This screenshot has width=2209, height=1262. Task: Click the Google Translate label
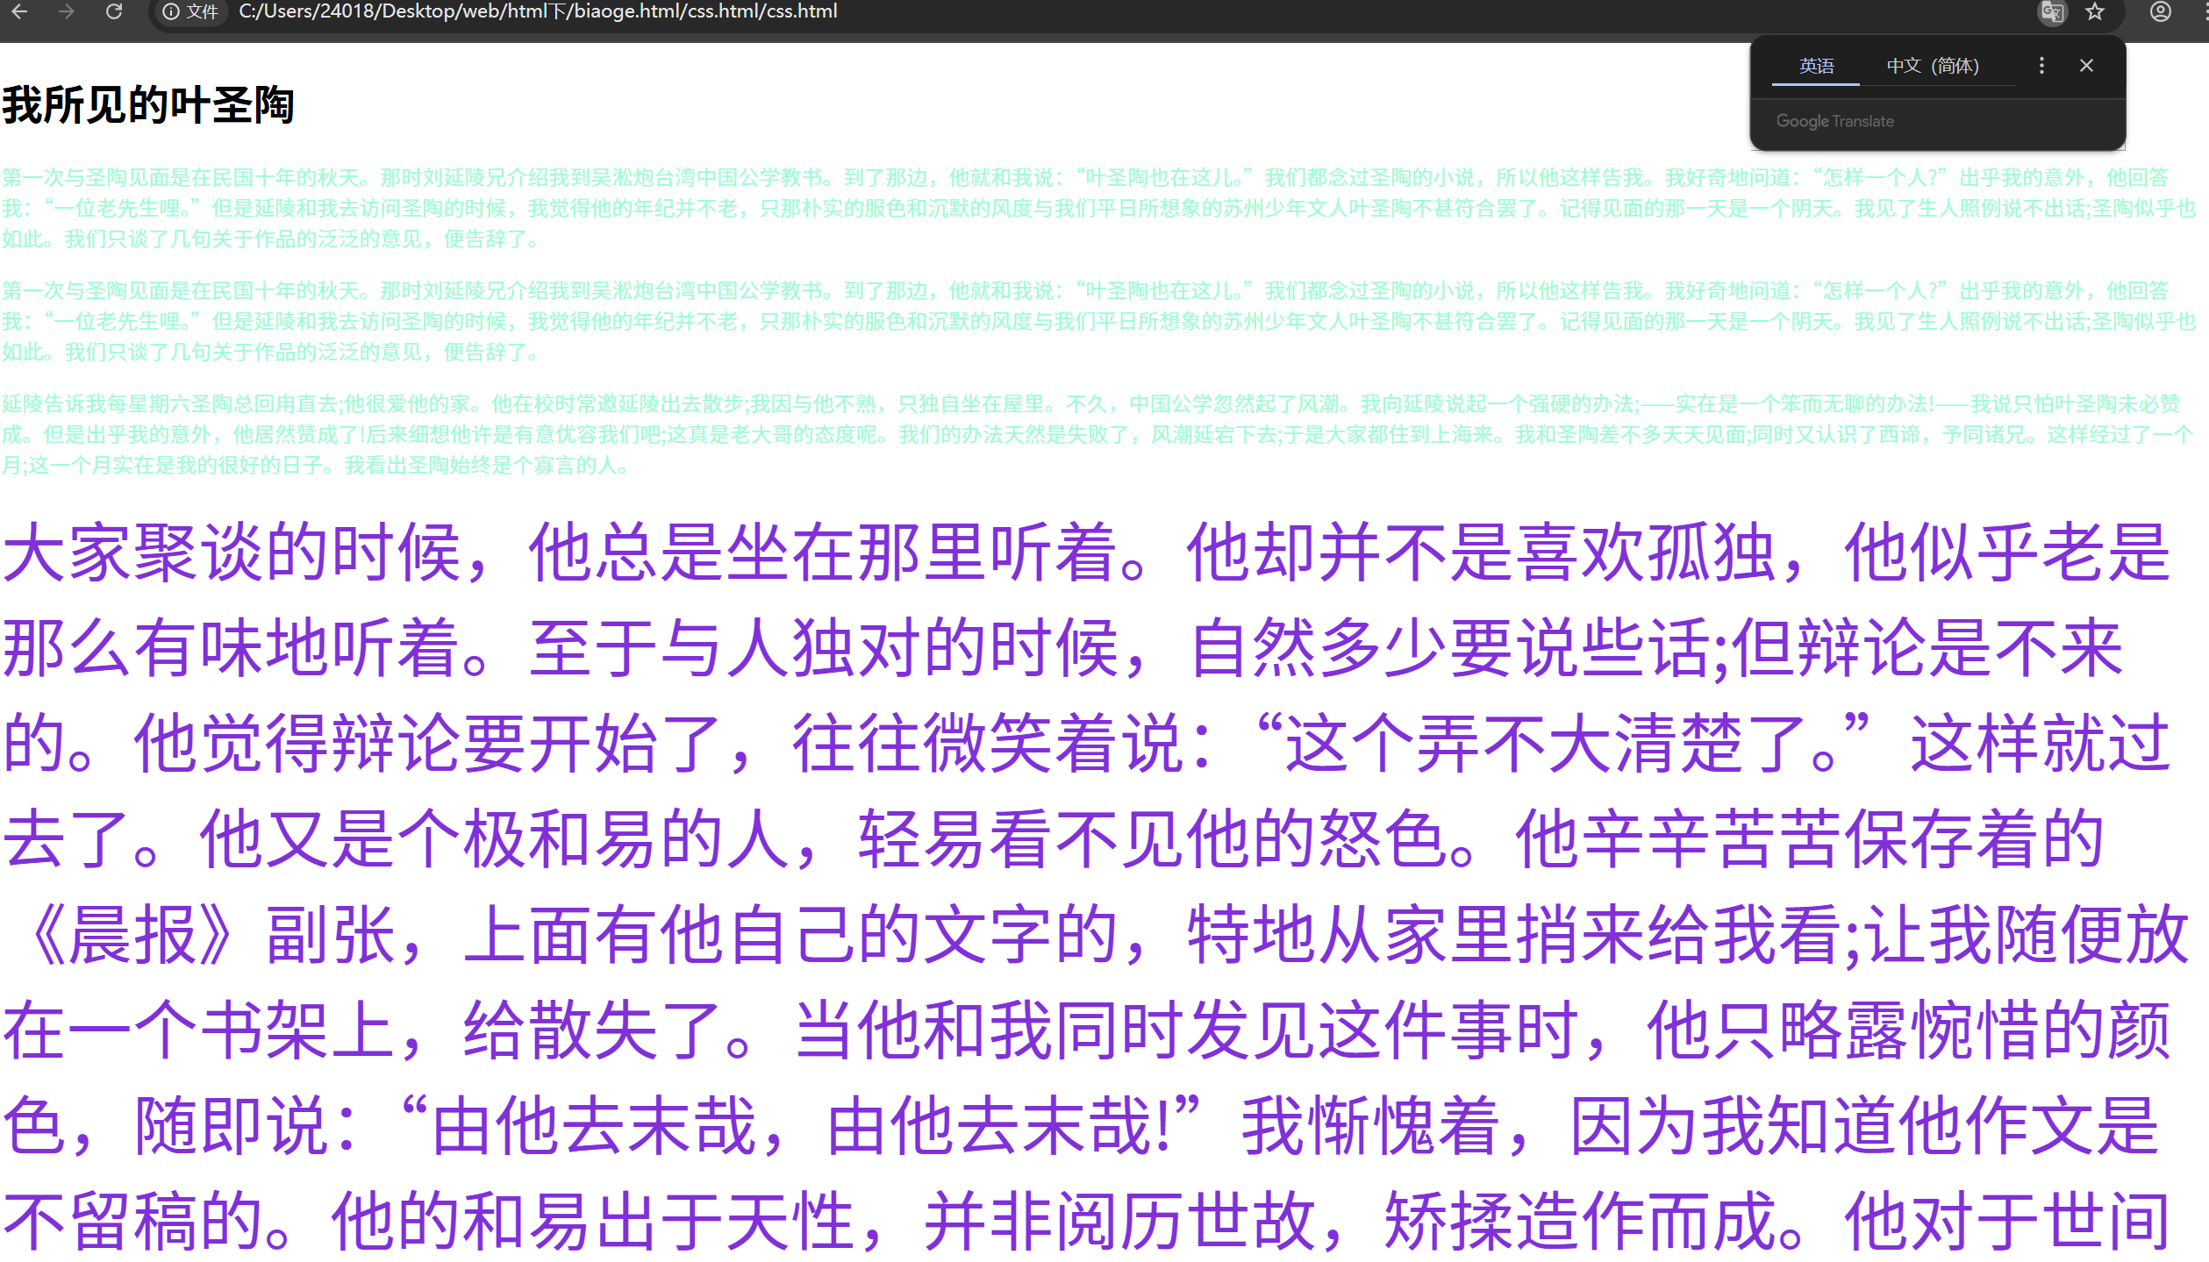1834,121
